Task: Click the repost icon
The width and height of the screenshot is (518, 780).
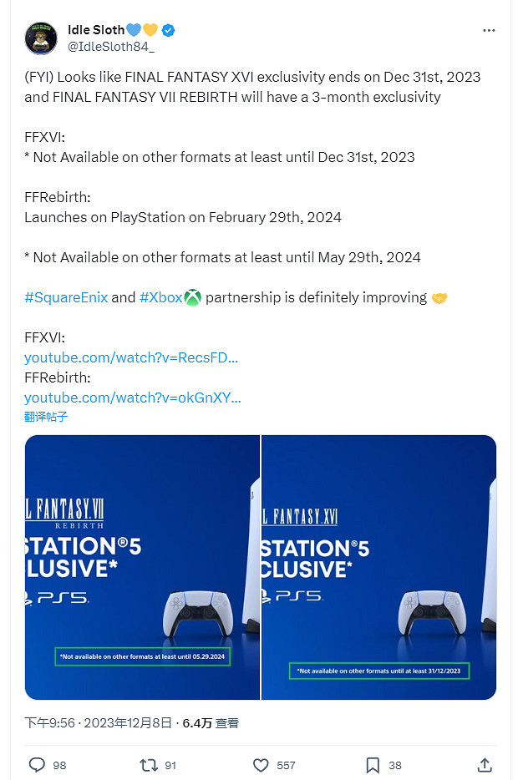Action: 147,764
